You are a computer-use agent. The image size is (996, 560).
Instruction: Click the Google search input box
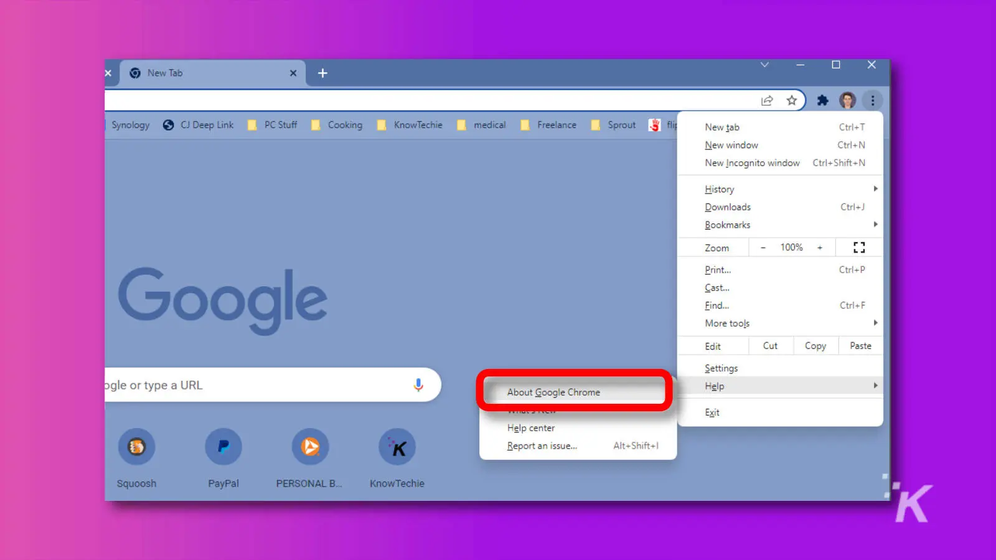pyautogui.click(x=273, y=385)
